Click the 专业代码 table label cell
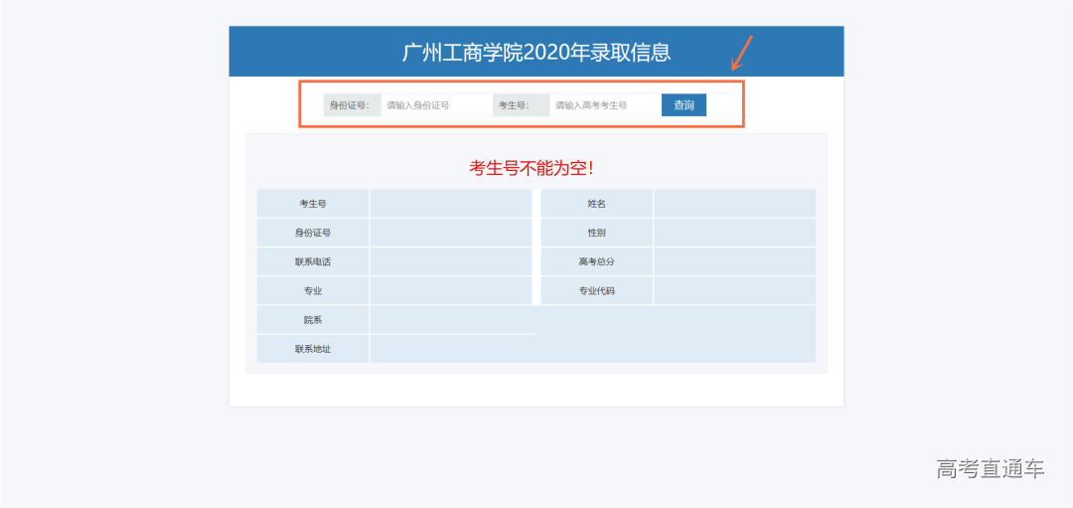Image resolution: width=1073 pixels, height=508 pixels. [597, 291]
